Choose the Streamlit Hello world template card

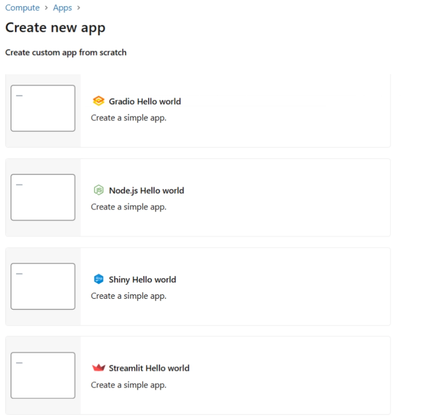[x=197, y=374]
